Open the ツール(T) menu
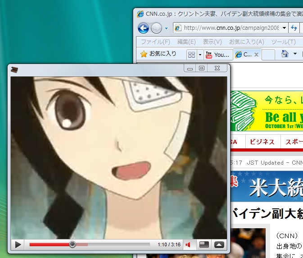The width and height of the screenshot is (303, 258). tap(284, 42)
